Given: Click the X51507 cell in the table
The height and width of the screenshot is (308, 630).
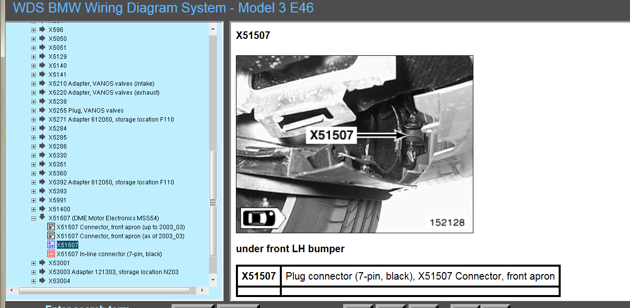Looking at the screenshot, I should (x=259, y=276).
